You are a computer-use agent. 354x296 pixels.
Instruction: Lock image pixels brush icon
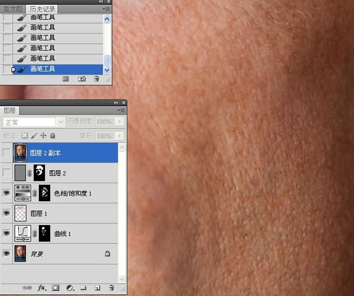[34, 135]
